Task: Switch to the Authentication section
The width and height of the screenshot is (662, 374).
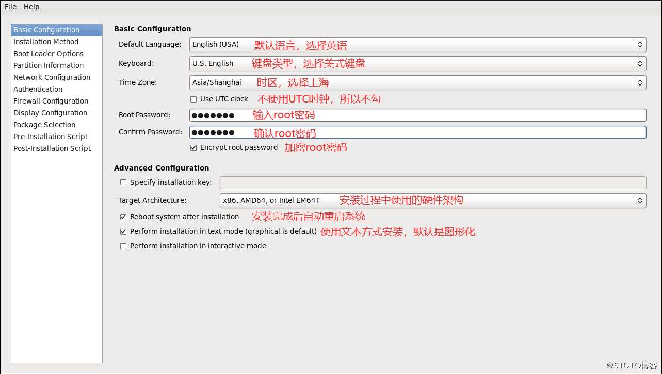Action: (57, 89)
